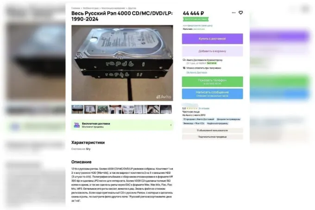Select the second photo thumbnail
This screenshot has width=315, height=210.
pos(90,109)
